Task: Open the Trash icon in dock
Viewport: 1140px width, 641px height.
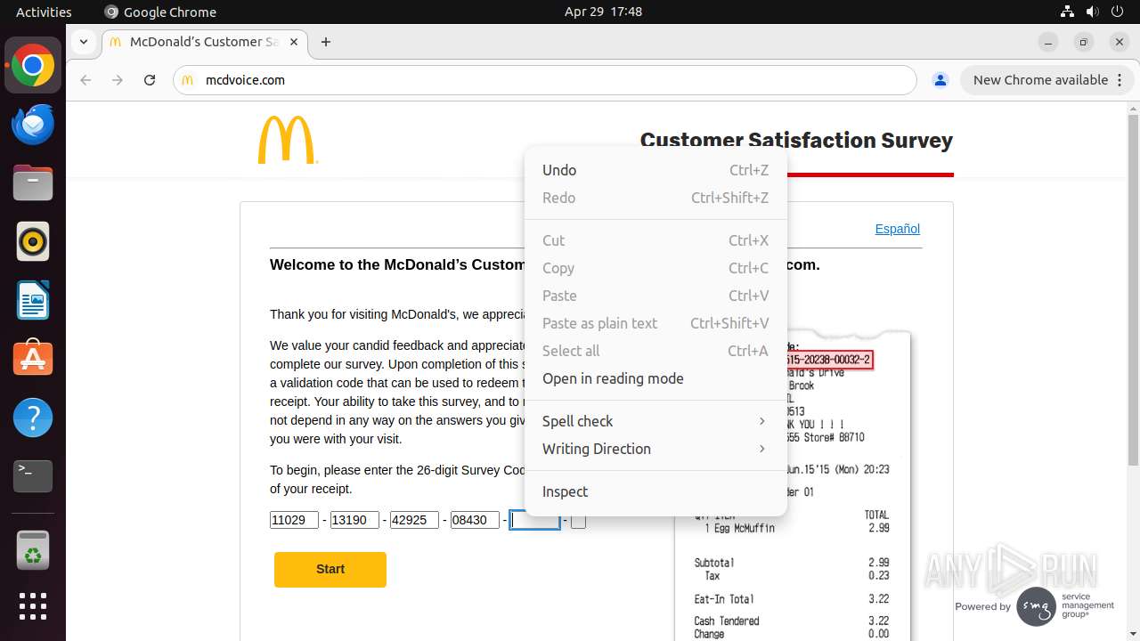Action: [x=33, y=549]
